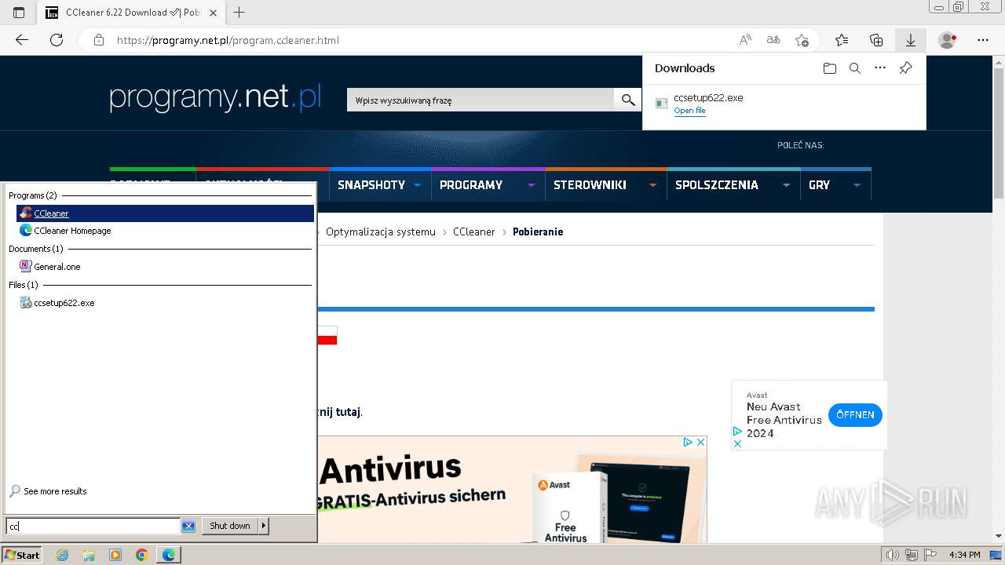The image size is (1005, 565).
Task: Open ccsetup622.exe in Files results
Action: coord(165,303)
